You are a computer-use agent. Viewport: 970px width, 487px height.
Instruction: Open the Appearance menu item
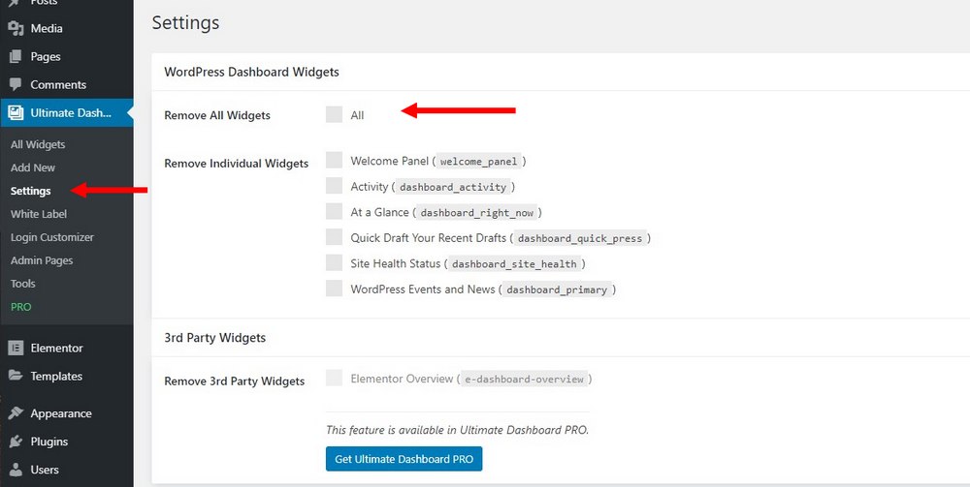pos(67,413)
